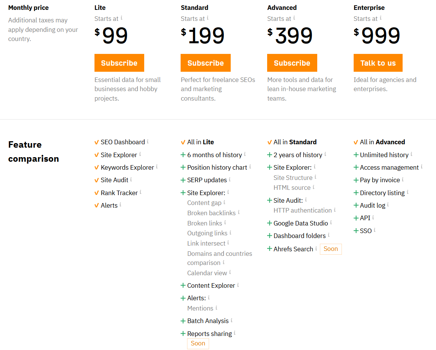Subscribe to the Standard plan

(x=205, y=63)
